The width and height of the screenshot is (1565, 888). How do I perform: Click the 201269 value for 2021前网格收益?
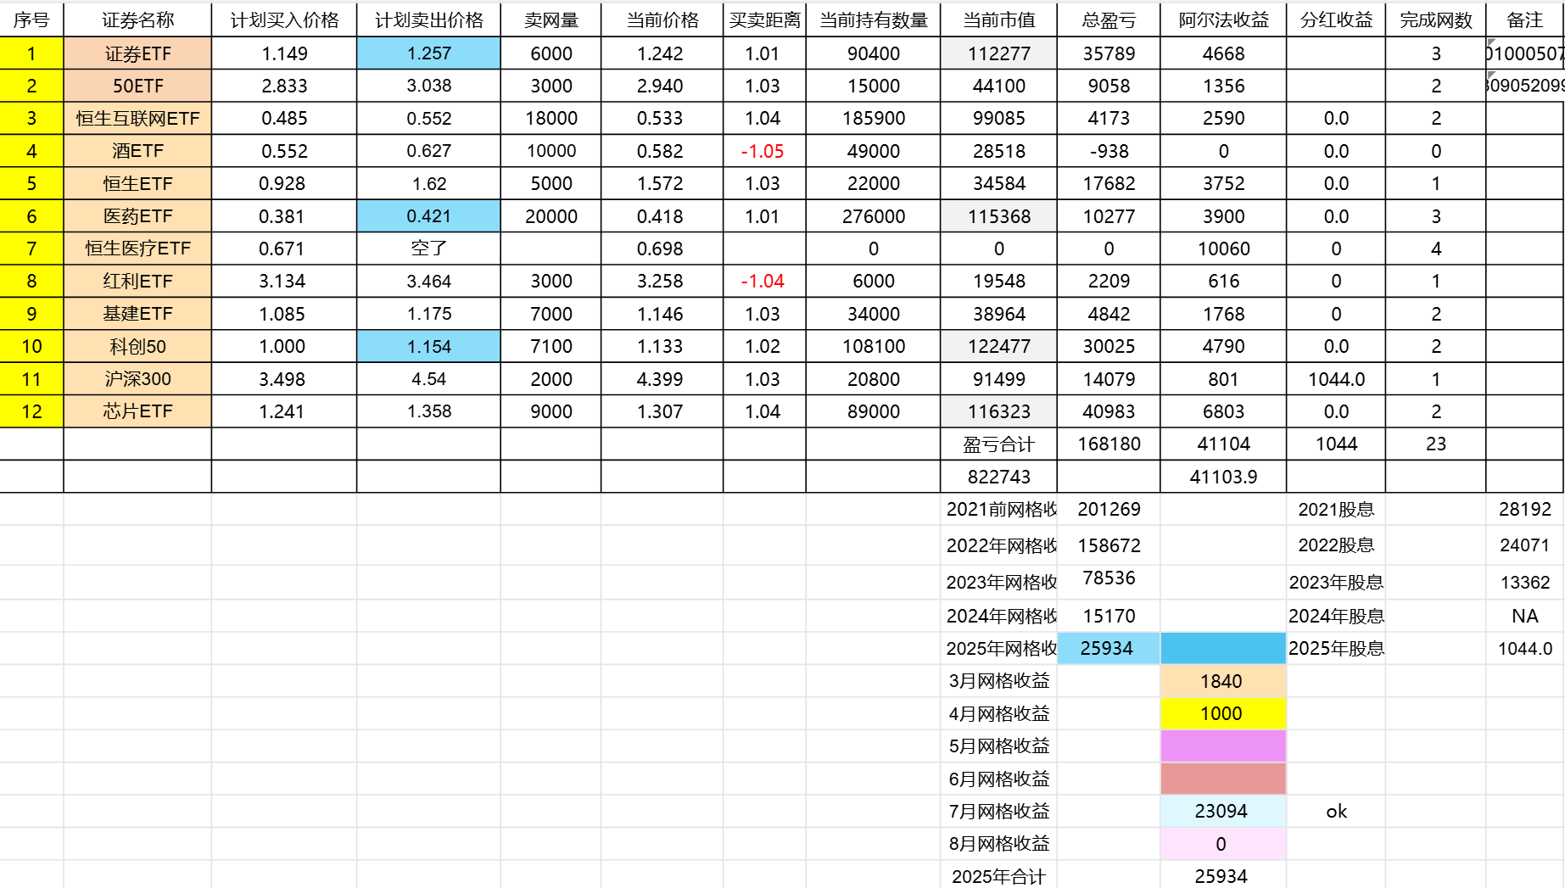pos(1109,509)
